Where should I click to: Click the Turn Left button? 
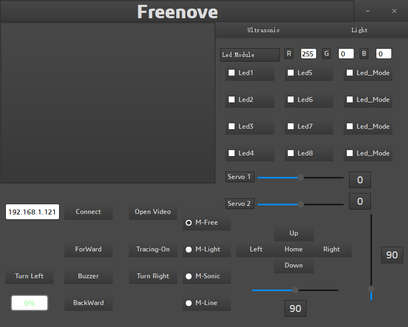point(30,276)
